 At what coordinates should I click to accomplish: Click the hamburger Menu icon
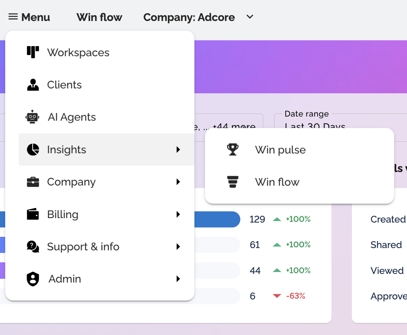(13, 17)
